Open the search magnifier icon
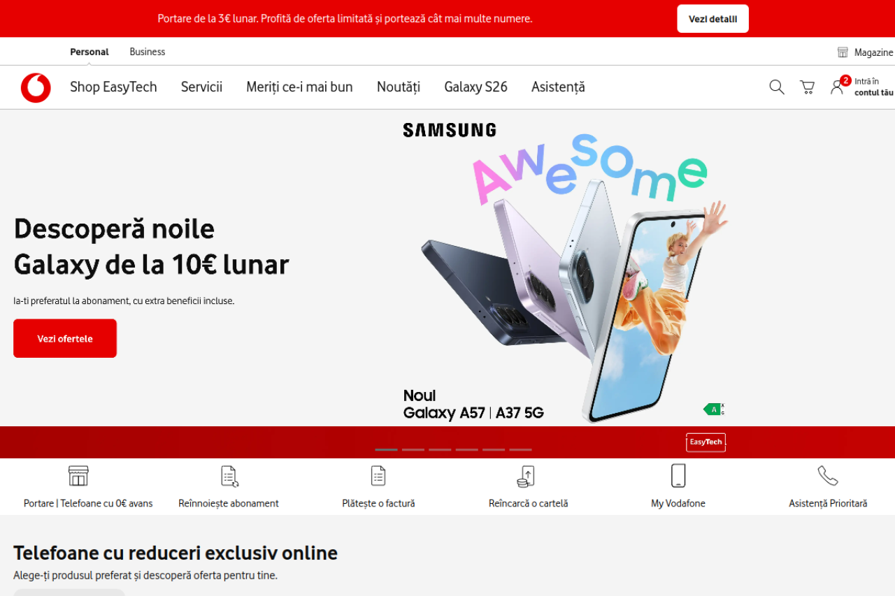This screenshot has width=895, height=596. (x=777, y=87)
